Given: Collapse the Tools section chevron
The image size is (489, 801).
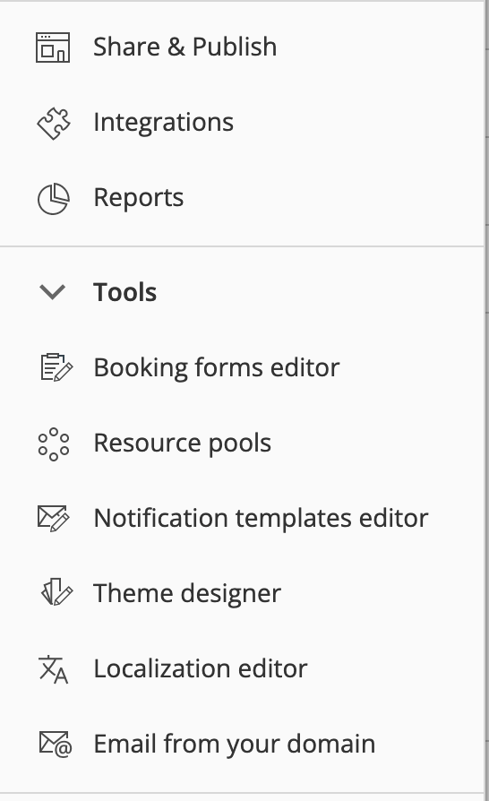Looking at the screenshot, I should point(52,292).
